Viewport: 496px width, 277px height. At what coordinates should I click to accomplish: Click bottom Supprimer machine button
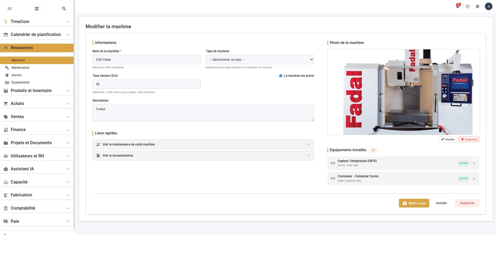(x=467, y=203)
